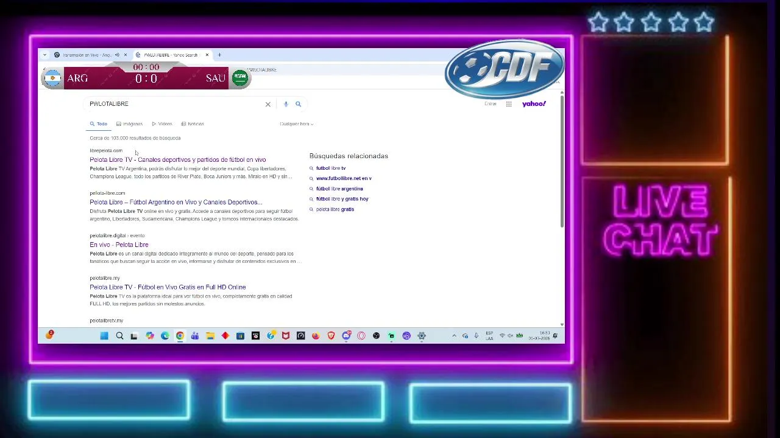Open Discord from the taskbar

[x=346, y=336]
